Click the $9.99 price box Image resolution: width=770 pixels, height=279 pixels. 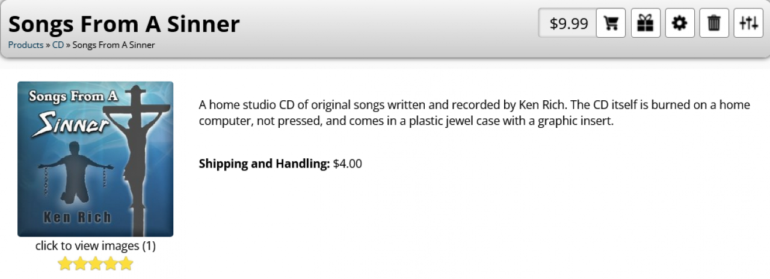[x=568, y=23]
